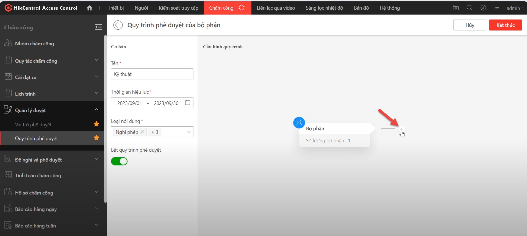Remove the Nghỉ phép tag with its X
527x236 pixels.
[142, 132]
